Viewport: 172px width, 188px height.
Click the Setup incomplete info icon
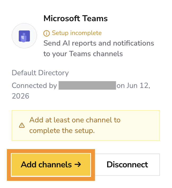click(47, 33)
